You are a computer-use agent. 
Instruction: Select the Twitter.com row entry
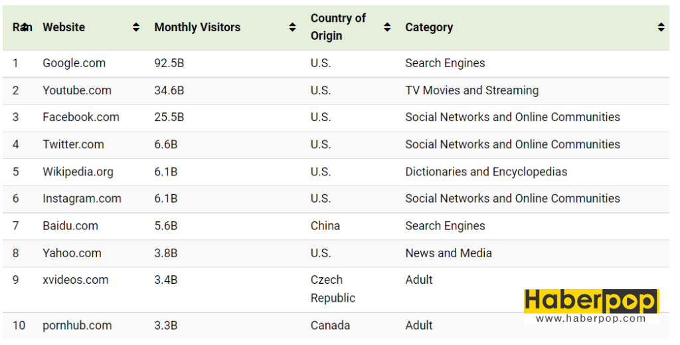(x=73, y=144)
